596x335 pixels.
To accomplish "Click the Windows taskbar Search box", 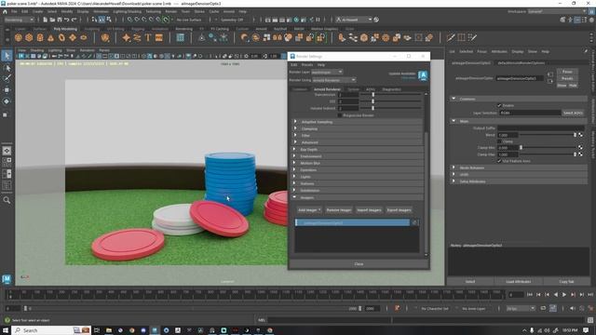I will tap(52, 330).
